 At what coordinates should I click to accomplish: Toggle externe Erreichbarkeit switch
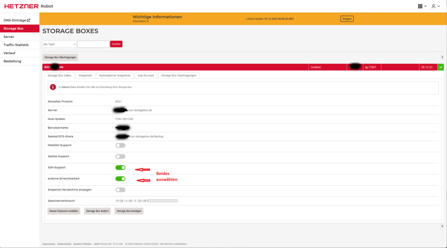tap(120, 179)
